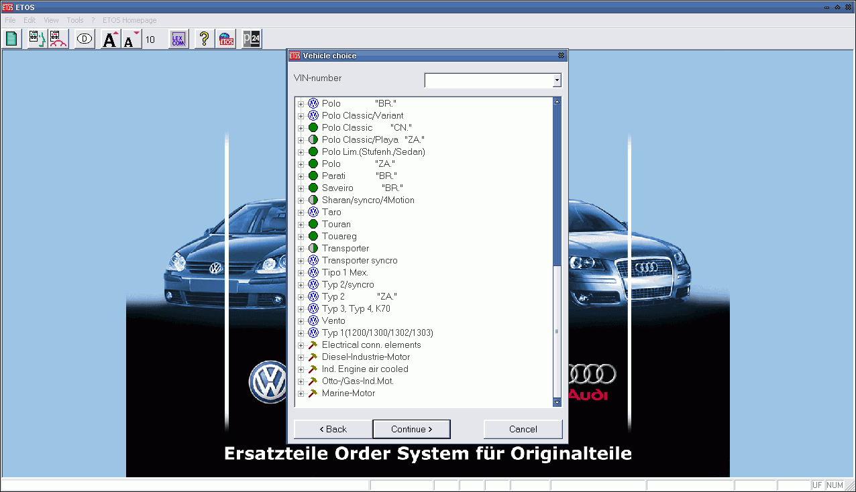Click the green circle icon beside Touareg

313,236
